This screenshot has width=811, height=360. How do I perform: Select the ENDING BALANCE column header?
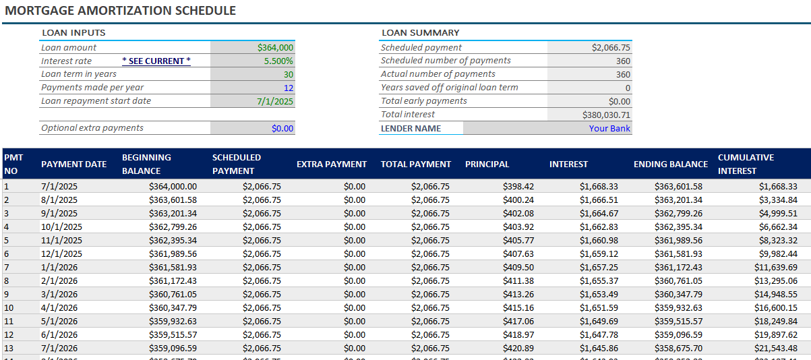pyautogui.click(x=670, y=164)
